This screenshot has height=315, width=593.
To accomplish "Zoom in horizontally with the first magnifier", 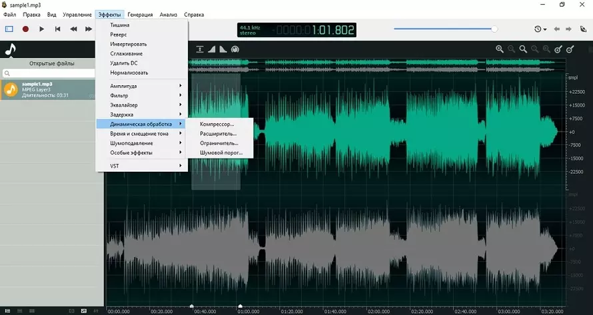I will (500, 49).
